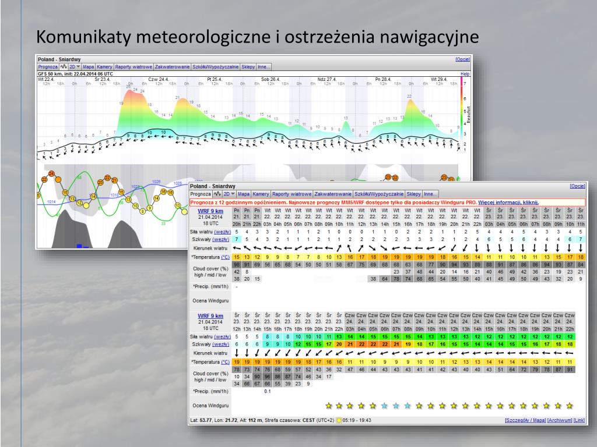
Task: Open the 2D dropdown in the WRF window
Action: [229, 194]
